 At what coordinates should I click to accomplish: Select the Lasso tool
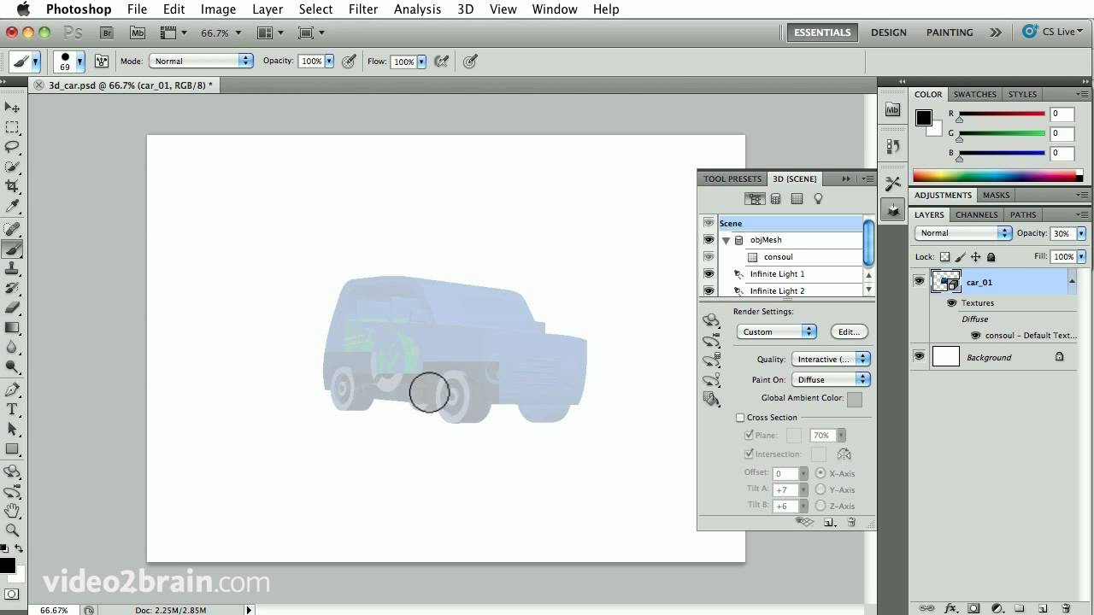coord(12,147)
